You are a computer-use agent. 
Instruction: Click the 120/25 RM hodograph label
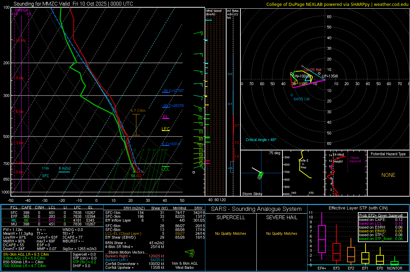point(312,70)
